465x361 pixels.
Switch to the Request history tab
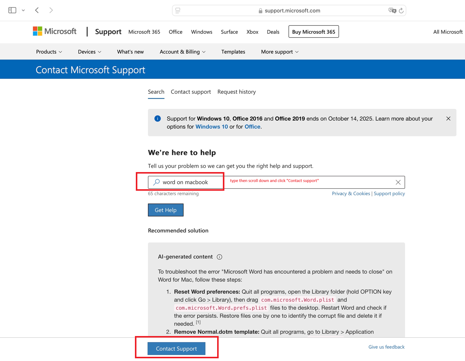237,92
